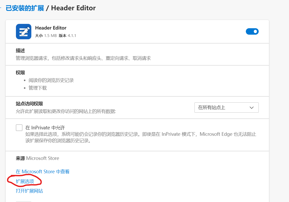The image size is (289, 202).
Task: Click the Header Editor extension icon
Action: (x=24, y=32)
